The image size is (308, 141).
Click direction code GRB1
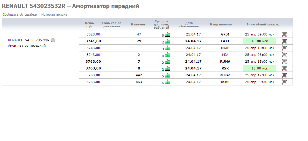click(225, 34)
